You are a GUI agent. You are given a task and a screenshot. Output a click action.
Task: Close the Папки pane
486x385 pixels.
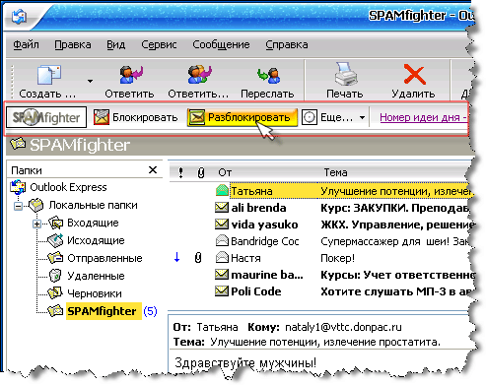pos(153,170)
